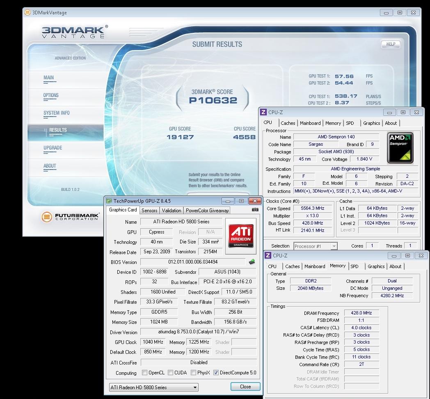Open SPD tab in upper CPU-Z window

pos(350,123)
